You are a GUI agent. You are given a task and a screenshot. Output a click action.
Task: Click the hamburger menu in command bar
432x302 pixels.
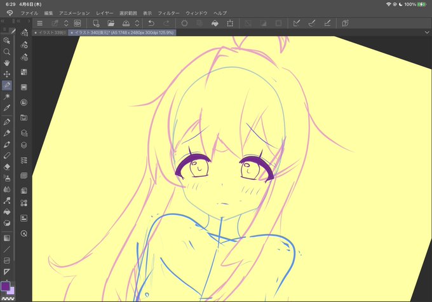click(39, 24)
